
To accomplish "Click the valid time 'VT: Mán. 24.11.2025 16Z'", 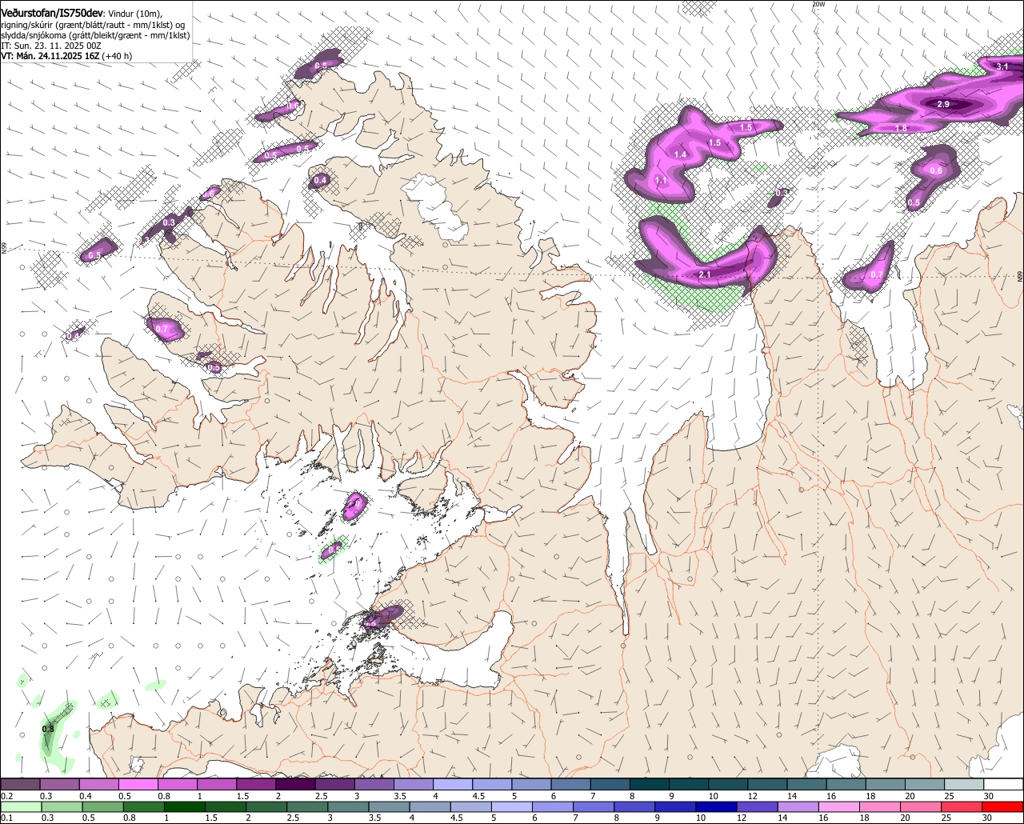I will pyautogui.click(x=48, y=56).
